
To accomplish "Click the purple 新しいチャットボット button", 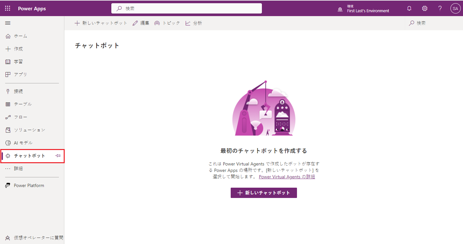I will click(x=264, y=193).
